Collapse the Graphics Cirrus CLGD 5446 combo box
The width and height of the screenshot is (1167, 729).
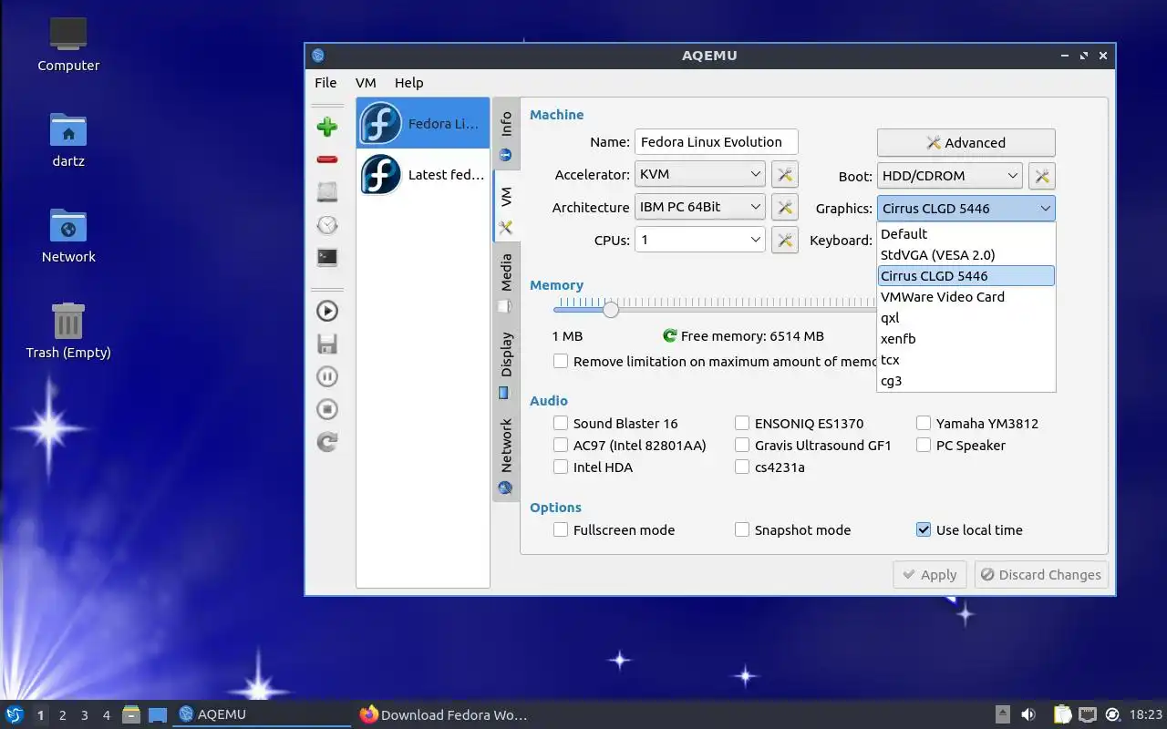pyautogui.click(x=966, y=209)
